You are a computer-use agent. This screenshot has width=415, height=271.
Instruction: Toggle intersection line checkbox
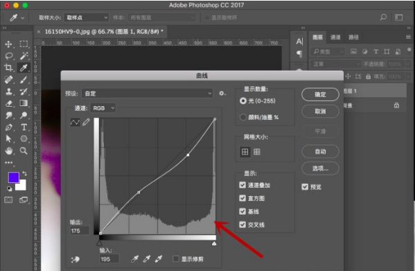[x=242, y=225]
